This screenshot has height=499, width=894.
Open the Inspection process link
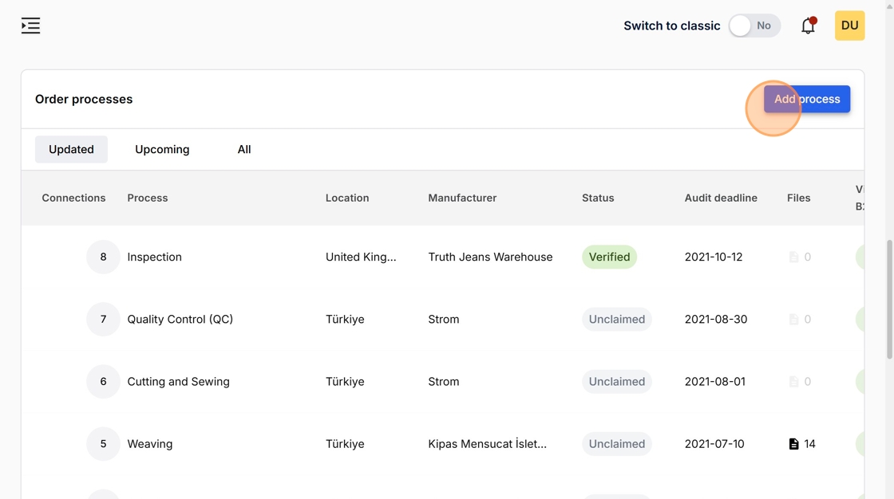(x=154, y=257)
